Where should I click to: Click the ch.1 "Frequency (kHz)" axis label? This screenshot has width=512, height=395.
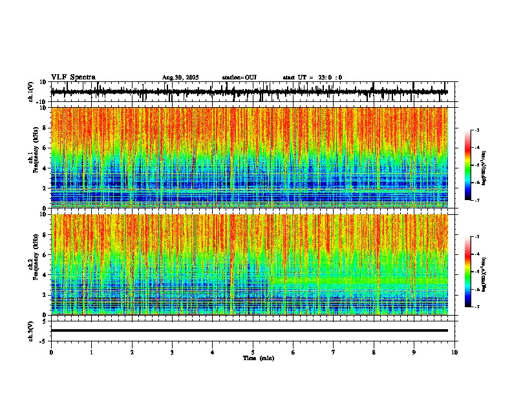tap(36, 150)
